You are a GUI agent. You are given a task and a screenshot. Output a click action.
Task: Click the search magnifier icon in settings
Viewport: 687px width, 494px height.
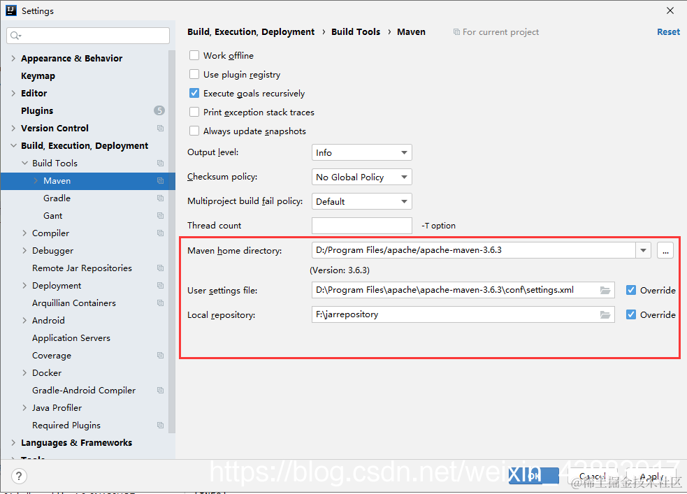15,36
